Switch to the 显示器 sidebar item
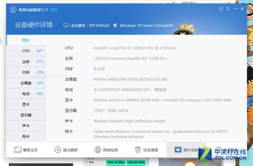The height and width of the screenshot is (166, 253). (26, 115)
